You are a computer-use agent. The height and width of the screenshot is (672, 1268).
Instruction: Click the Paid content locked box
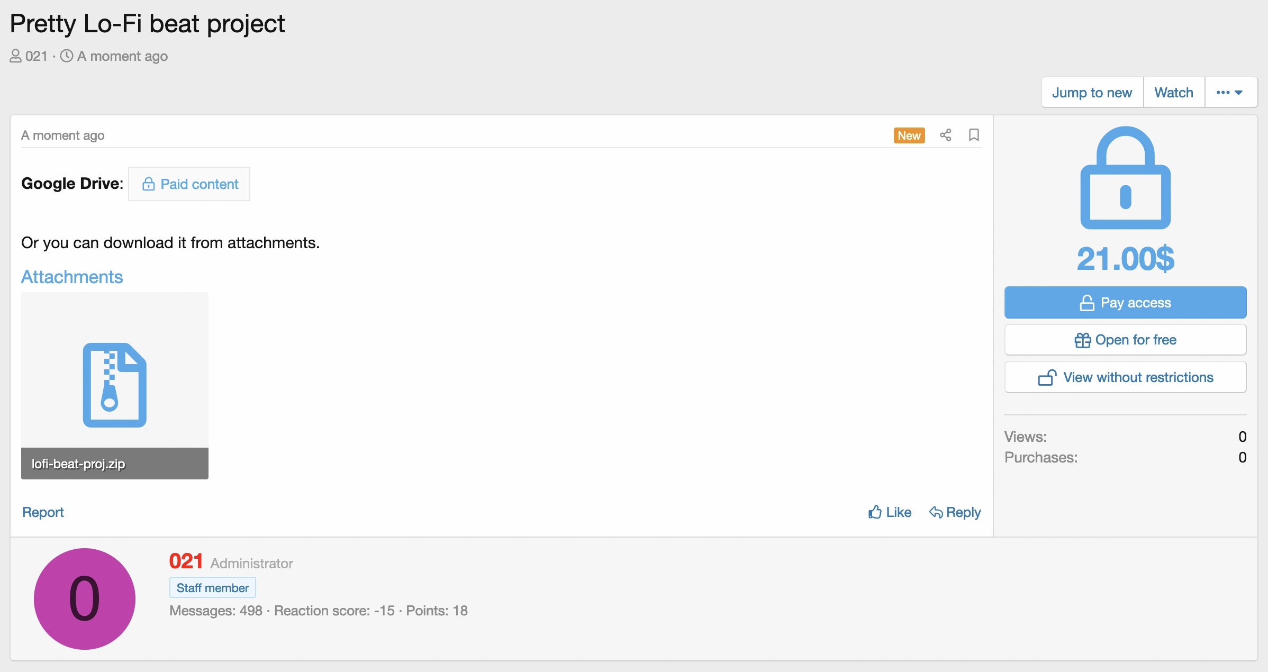point(189,184)
